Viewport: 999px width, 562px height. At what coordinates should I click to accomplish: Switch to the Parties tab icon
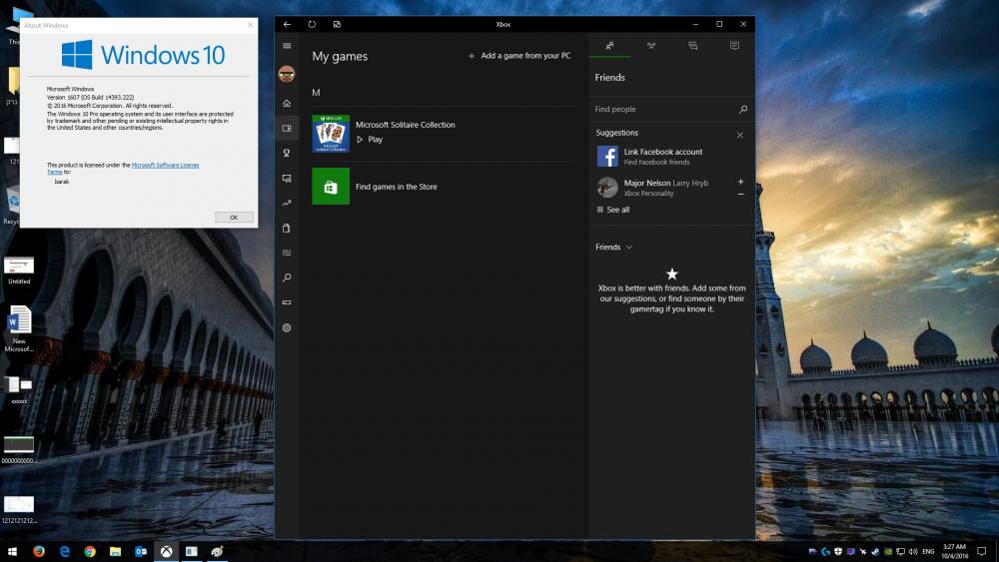click(651, 46)
